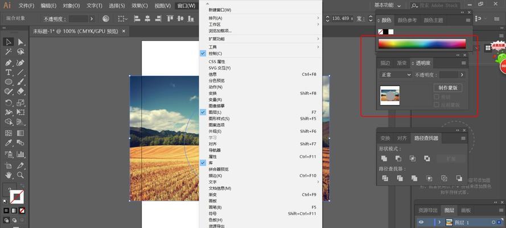Click the Minus Back pathfinder icon

459,178
